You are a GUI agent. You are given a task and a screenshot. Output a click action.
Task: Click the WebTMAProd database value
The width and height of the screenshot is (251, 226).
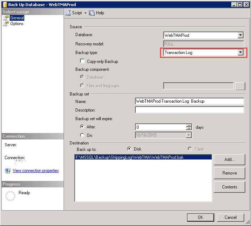point(177,35)
